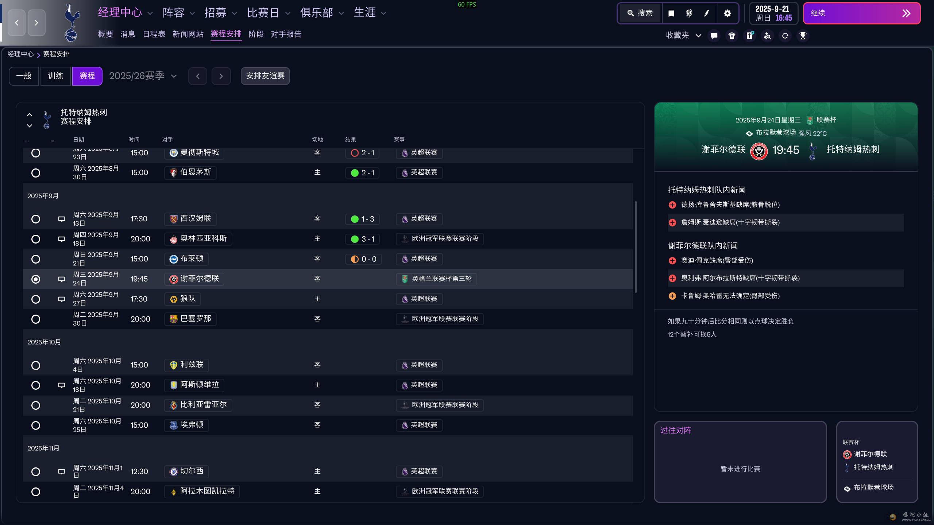Click the Barcelona crest in the 巴塞罗那 row

click(174, 319)
